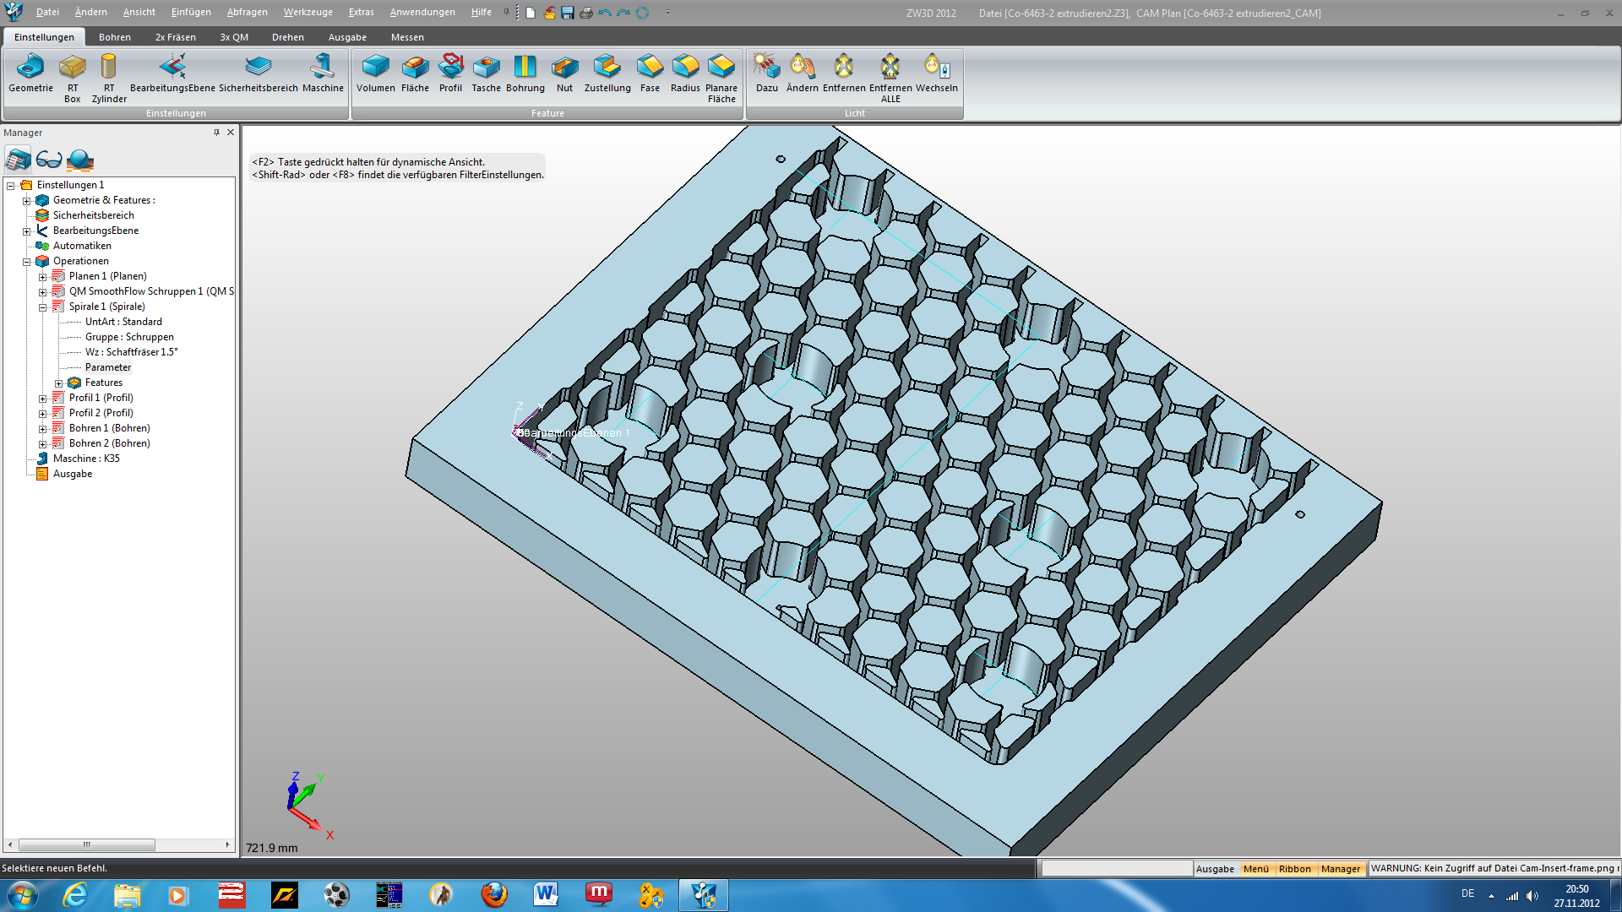Collapse the Einstellungen 1 tree node
The image size is (1622, 912).
[x=11, y=186]
